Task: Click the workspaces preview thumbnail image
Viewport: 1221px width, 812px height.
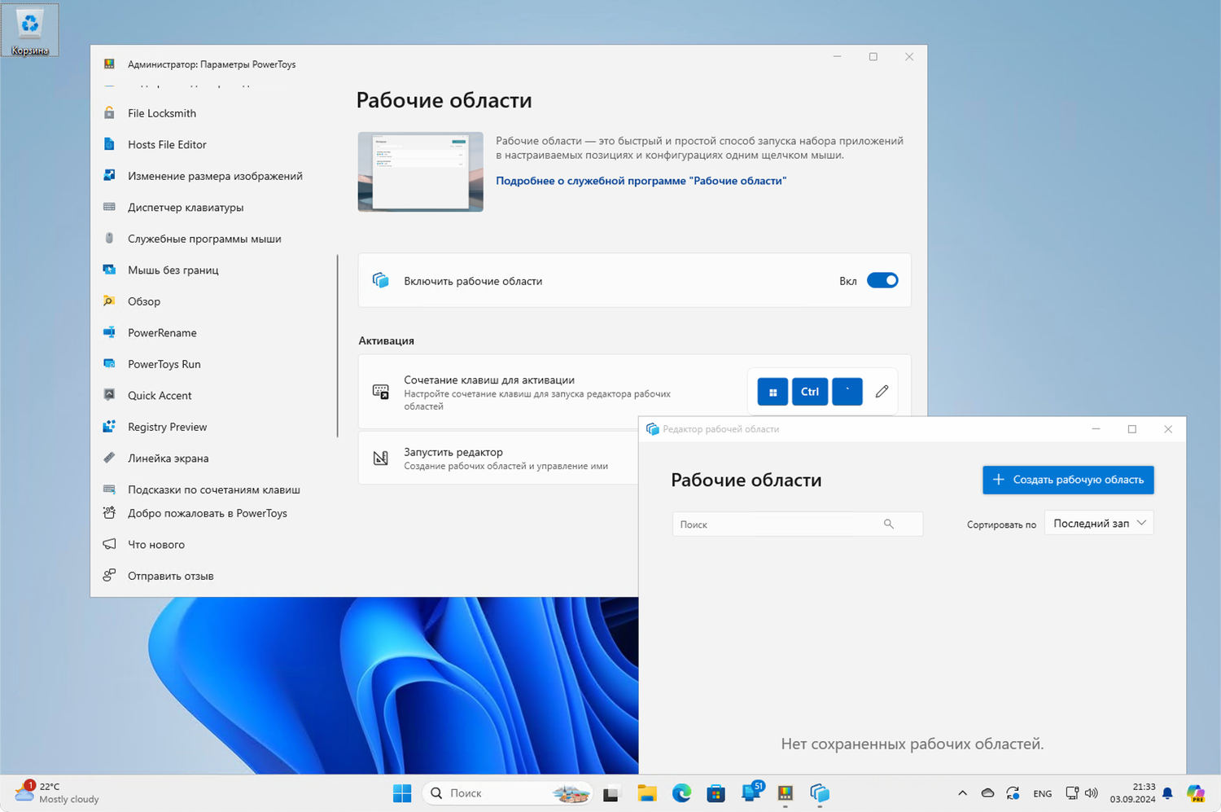Action: 421,172
